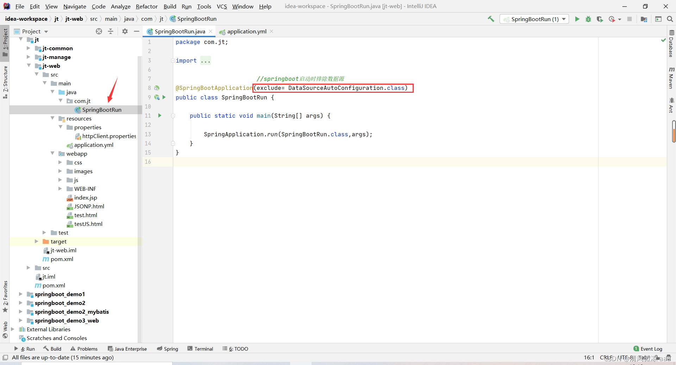
Task: Open the Database side panel
Action: pyautogui.click(x=671, y=44)
